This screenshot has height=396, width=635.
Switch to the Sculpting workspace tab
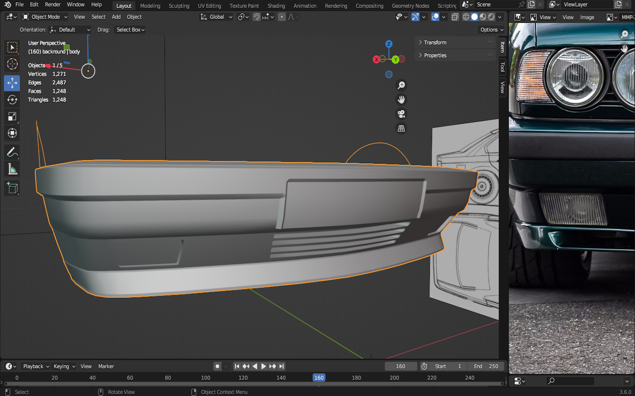point(179,6)
